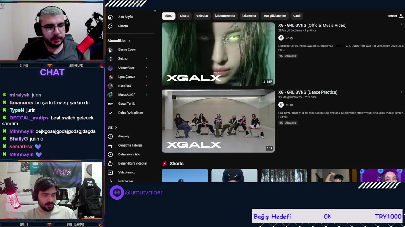This screenshot has width=405, height=227.
Task: Select the Tümü filter chip
Action: click(x=168, y=16)
